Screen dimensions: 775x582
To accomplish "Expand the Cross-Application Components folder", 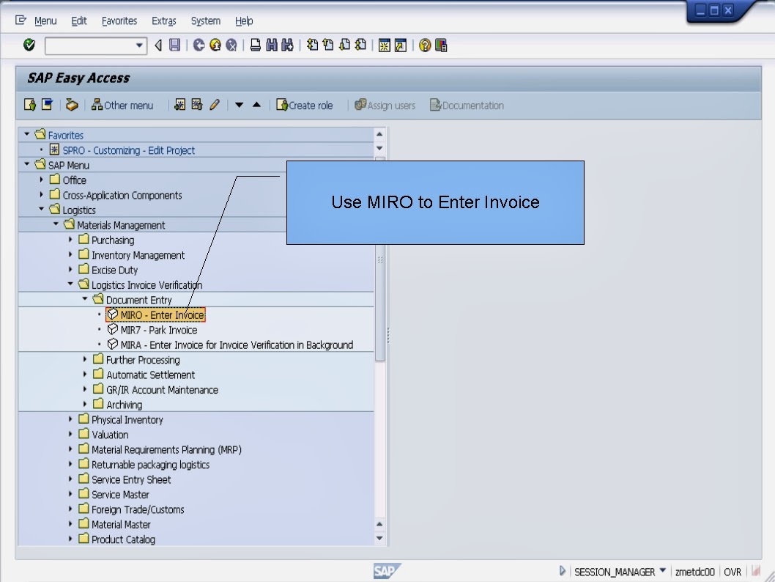I will pyautogui.click(x=42, y=194).
